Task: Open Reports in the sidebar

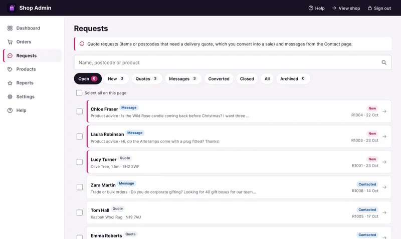Action: 32,83
